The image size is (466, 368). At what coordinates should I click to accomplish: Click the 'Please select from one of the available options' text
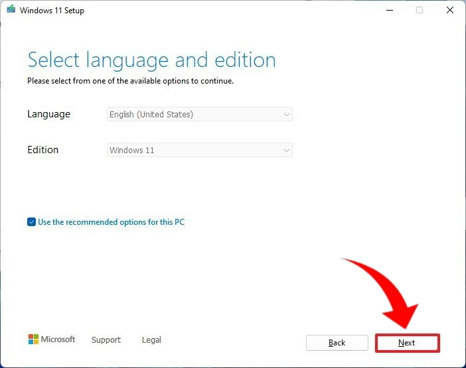pos(131,81)
